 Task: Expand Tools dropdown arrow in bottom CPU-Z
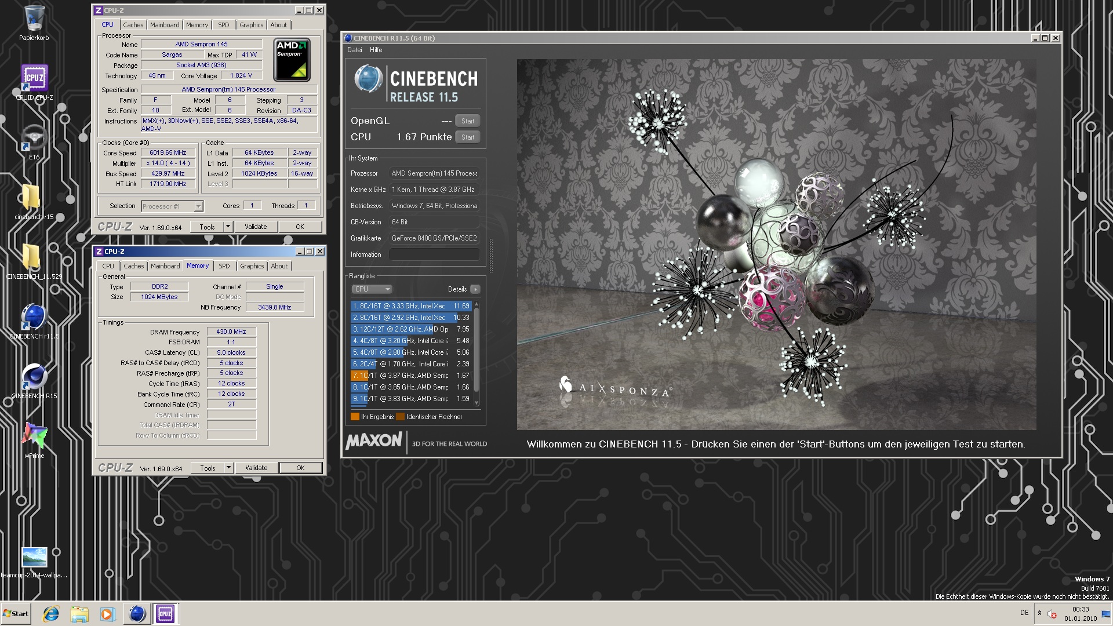click(x=228, y=468)
